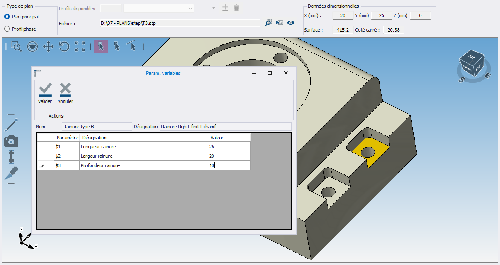The width and height of the screenshot is (500, 265).
Task: Select the Profil phase radio button
Action: 7,29
